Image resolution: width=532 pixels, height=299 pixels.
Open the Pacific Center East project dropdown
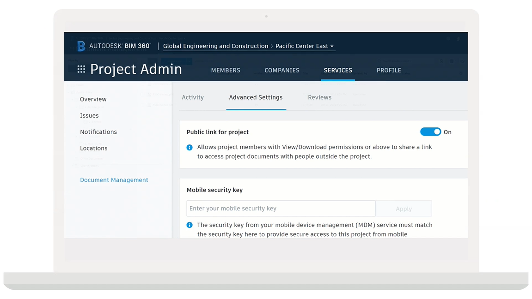[x=304, y=46]
